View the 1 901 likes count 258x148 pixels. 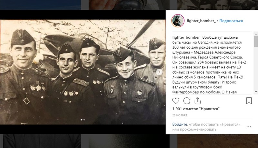pyautogui.click(x=196, y=109)
